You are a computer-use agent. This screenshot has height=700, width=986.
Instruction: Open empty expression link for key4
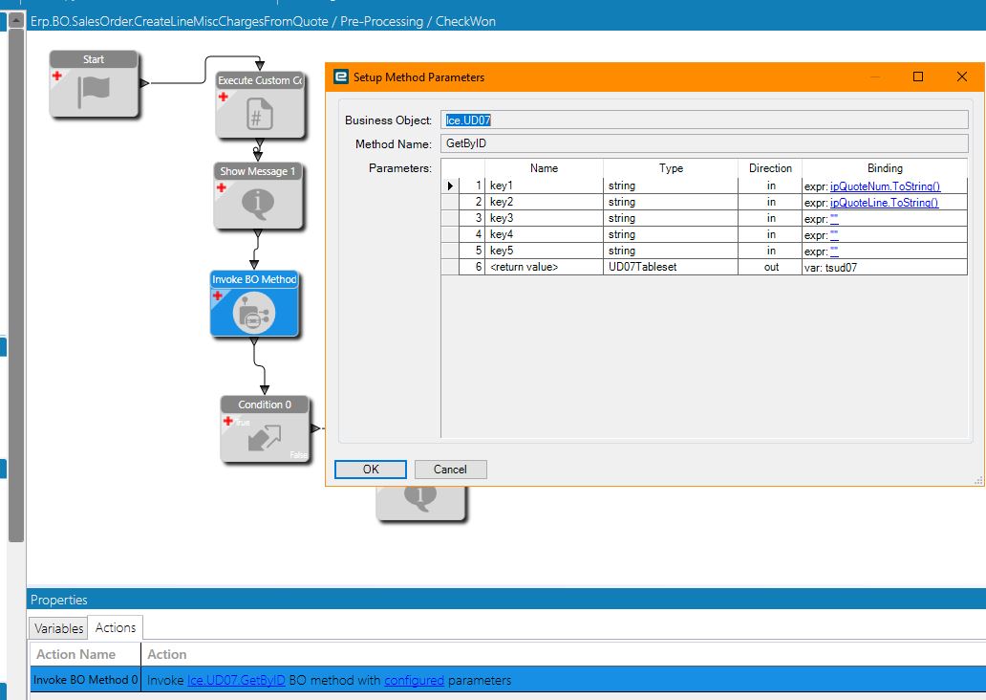pyautogui.click(x=834, y=235)
